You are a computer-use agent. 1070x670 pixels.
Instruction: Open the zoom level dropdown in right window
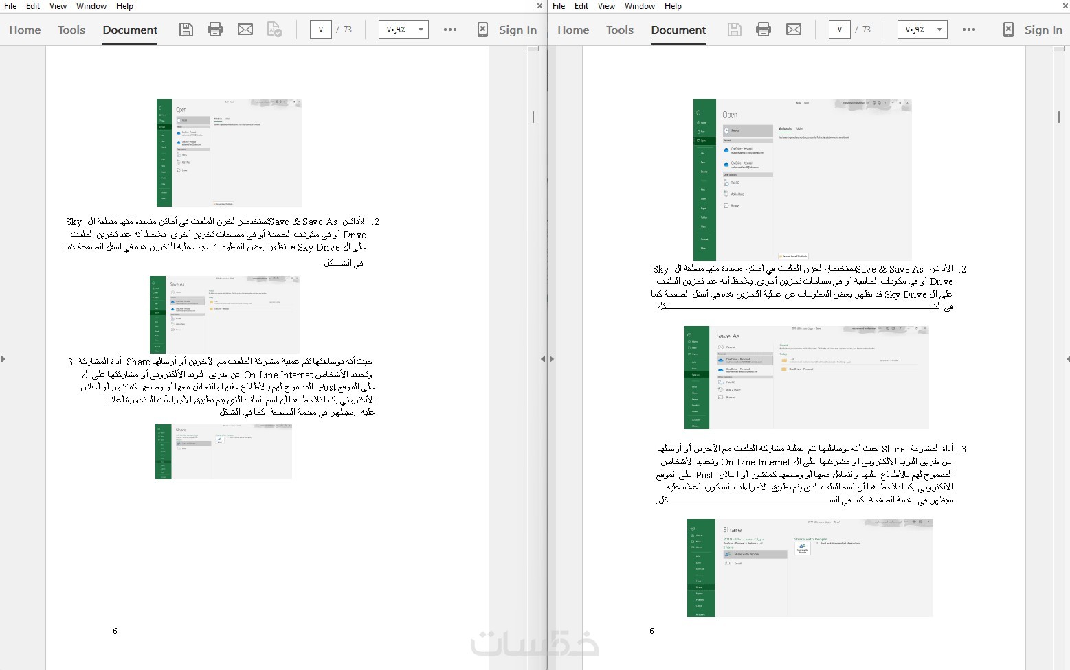tap(922, 30)
